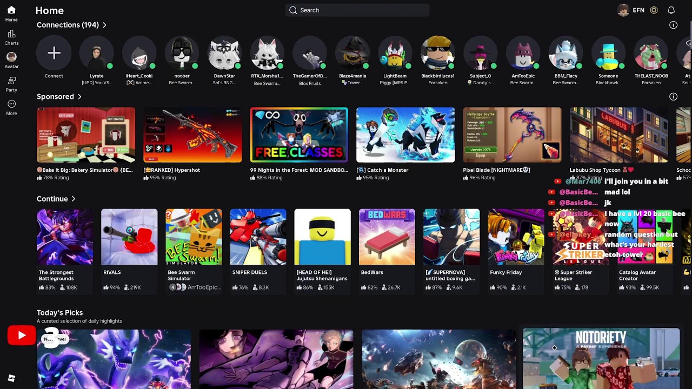The width and height of the screenshot is (692, 389).
Task: Open THELAST_NOOB's connection avatar
Action: (x=651, y=53)
